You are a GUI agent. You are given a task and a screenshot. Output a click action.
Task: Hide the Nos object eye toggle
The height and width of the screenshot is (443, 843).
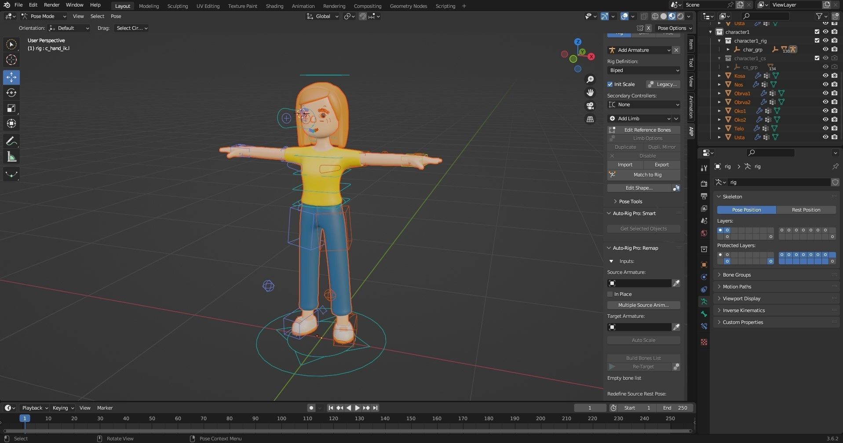(825, 84)
